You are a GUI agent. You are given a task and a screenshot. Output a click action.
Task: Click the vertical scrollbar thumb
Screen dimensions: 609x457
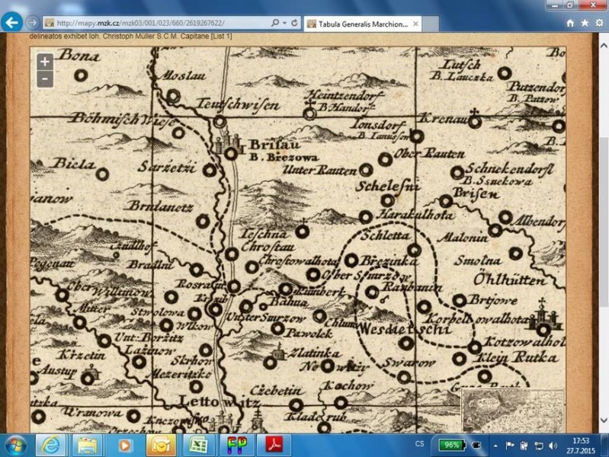tap(604, 222)
